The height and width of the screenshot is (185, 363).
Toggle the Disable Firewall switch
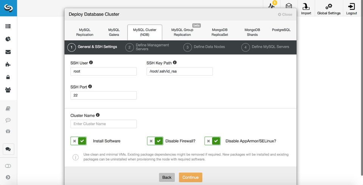[x=155, y=141]
